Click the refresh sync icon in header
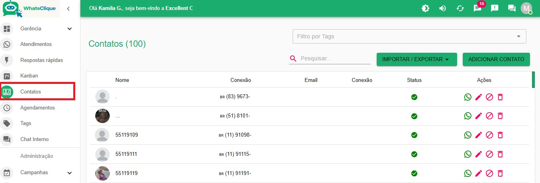 460,8
